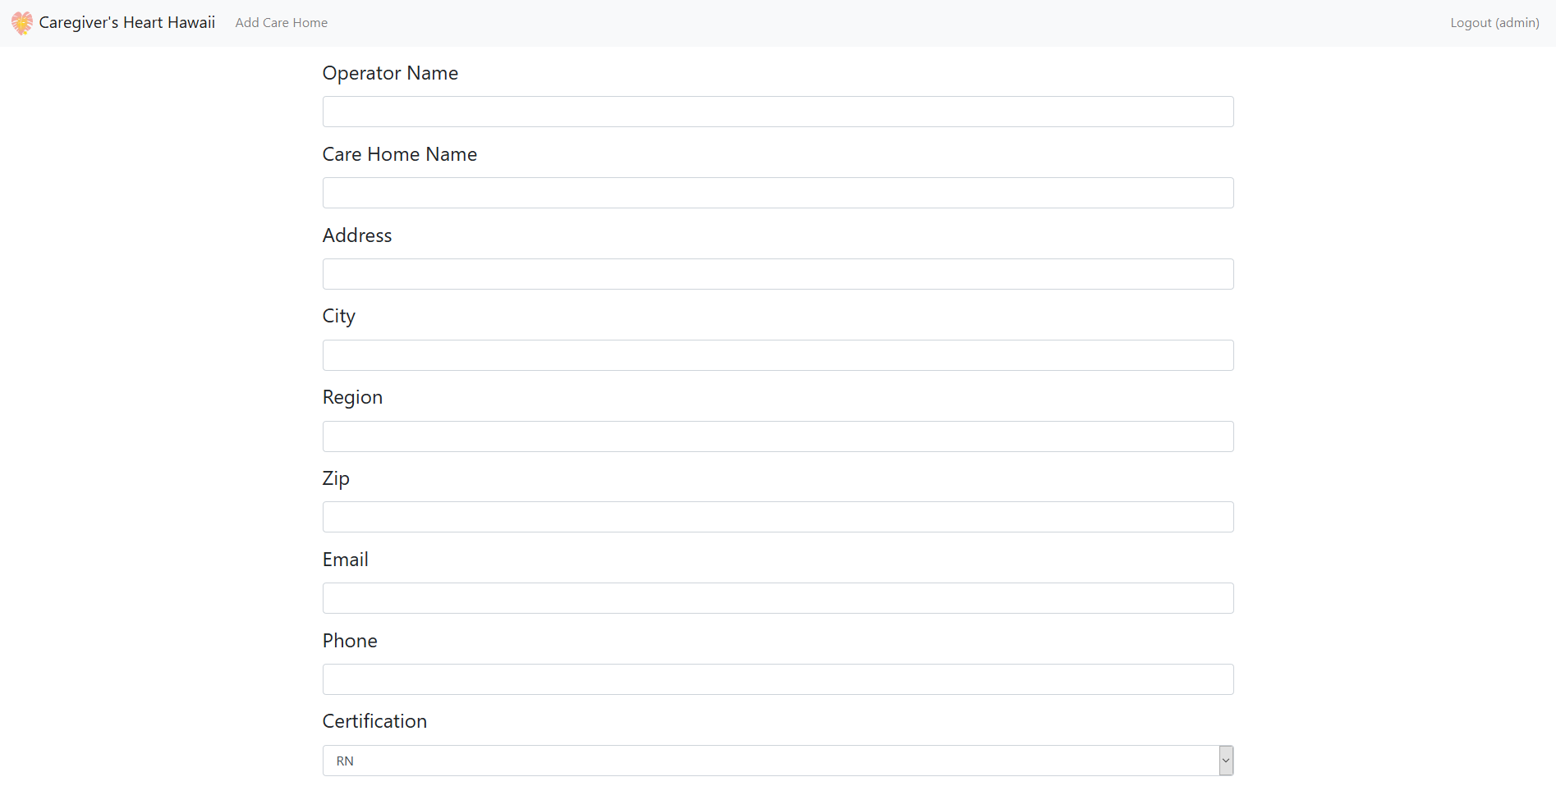Open the Add Care Home page
Image resolution: width=1556 pixels, height=786 pixels.
tap(282, 23)
